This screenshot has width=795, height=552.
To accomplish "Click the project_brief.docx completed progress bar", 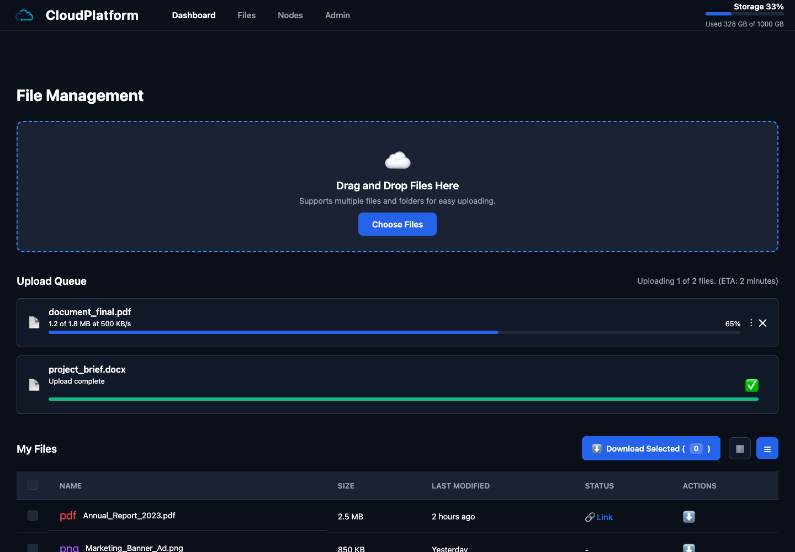I will [404, 399].
